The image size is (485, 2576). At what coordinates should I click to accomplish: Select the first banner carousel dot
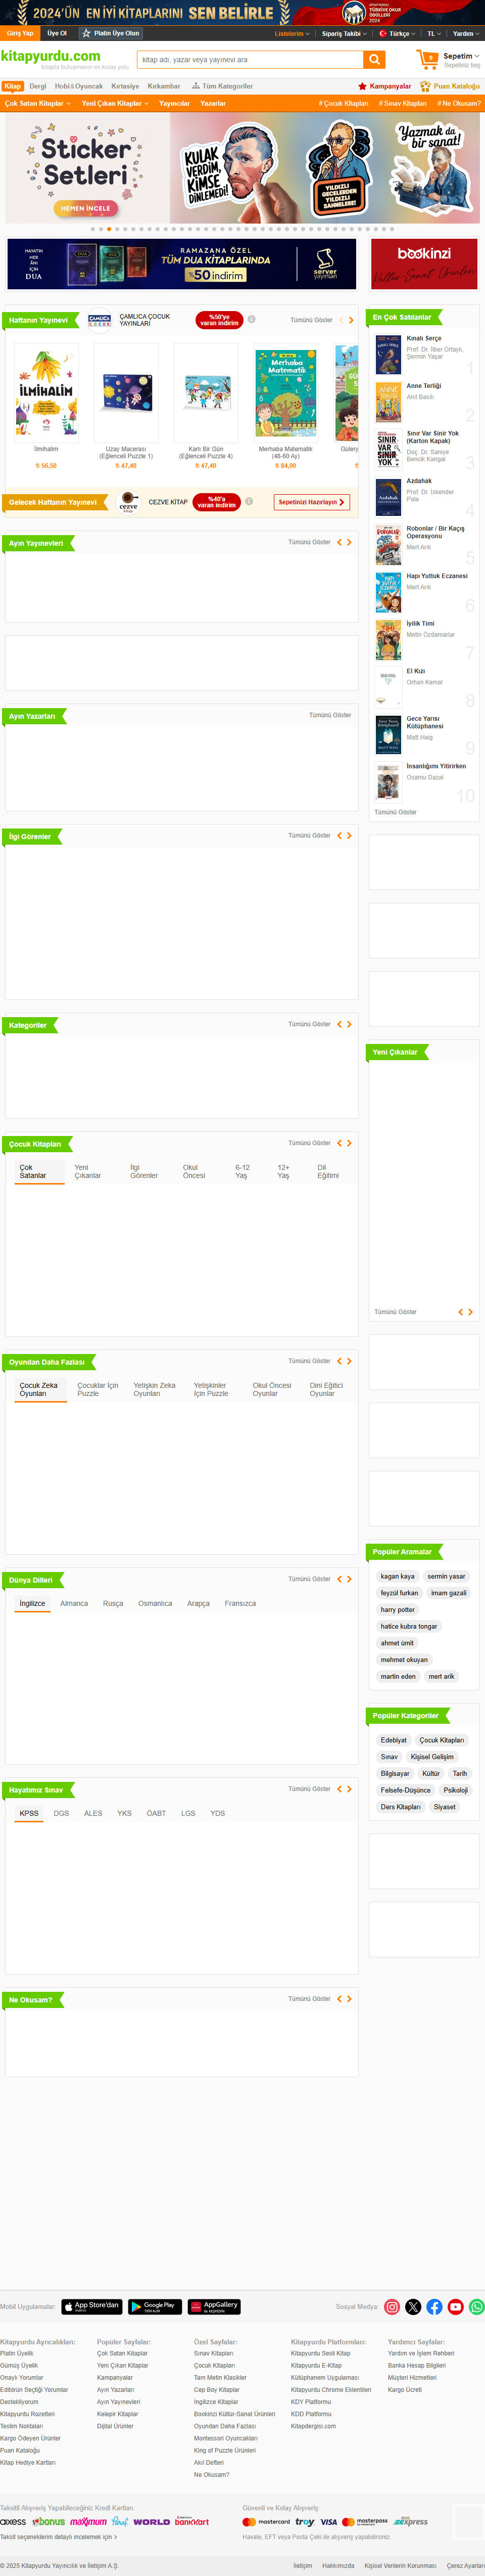pyautogui.click(x=93, y=229)
